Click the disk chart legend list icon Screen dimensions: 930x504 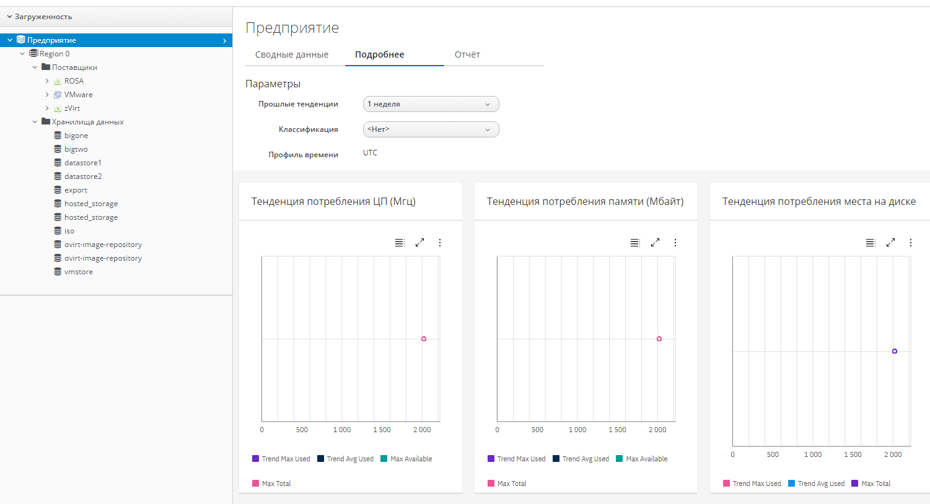point(871,243)
